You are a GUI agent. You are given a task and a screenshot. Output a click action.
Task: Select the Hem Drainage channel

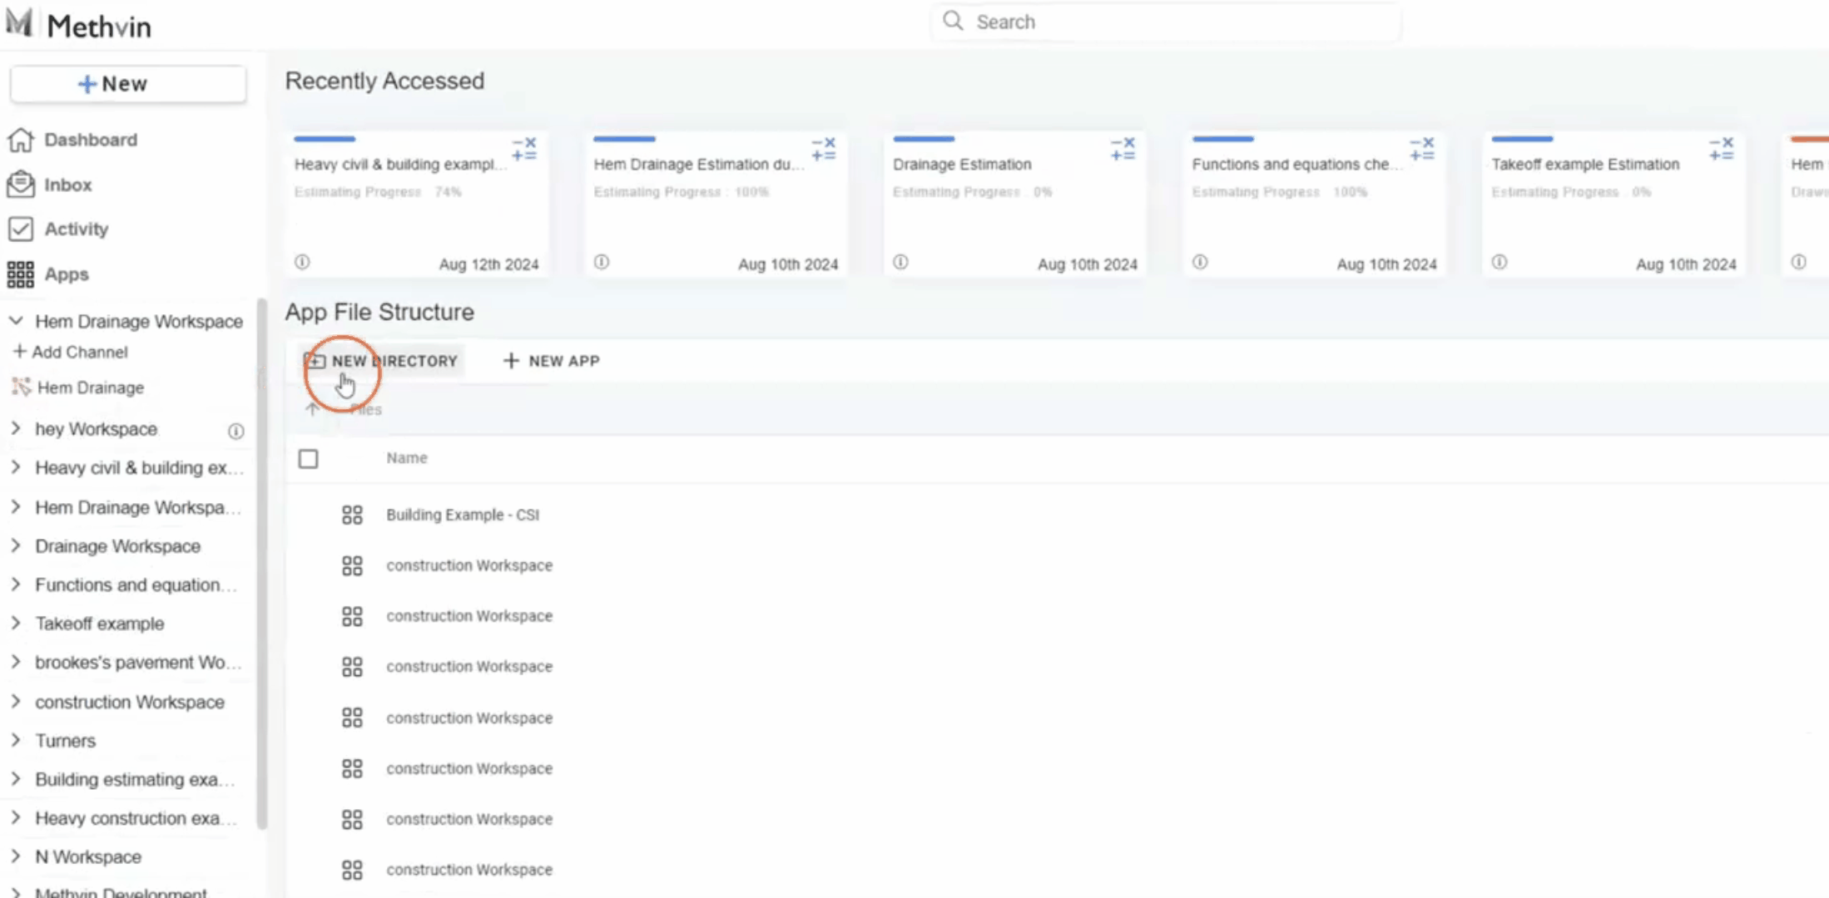pyautogui.click(x=90, y=387)
